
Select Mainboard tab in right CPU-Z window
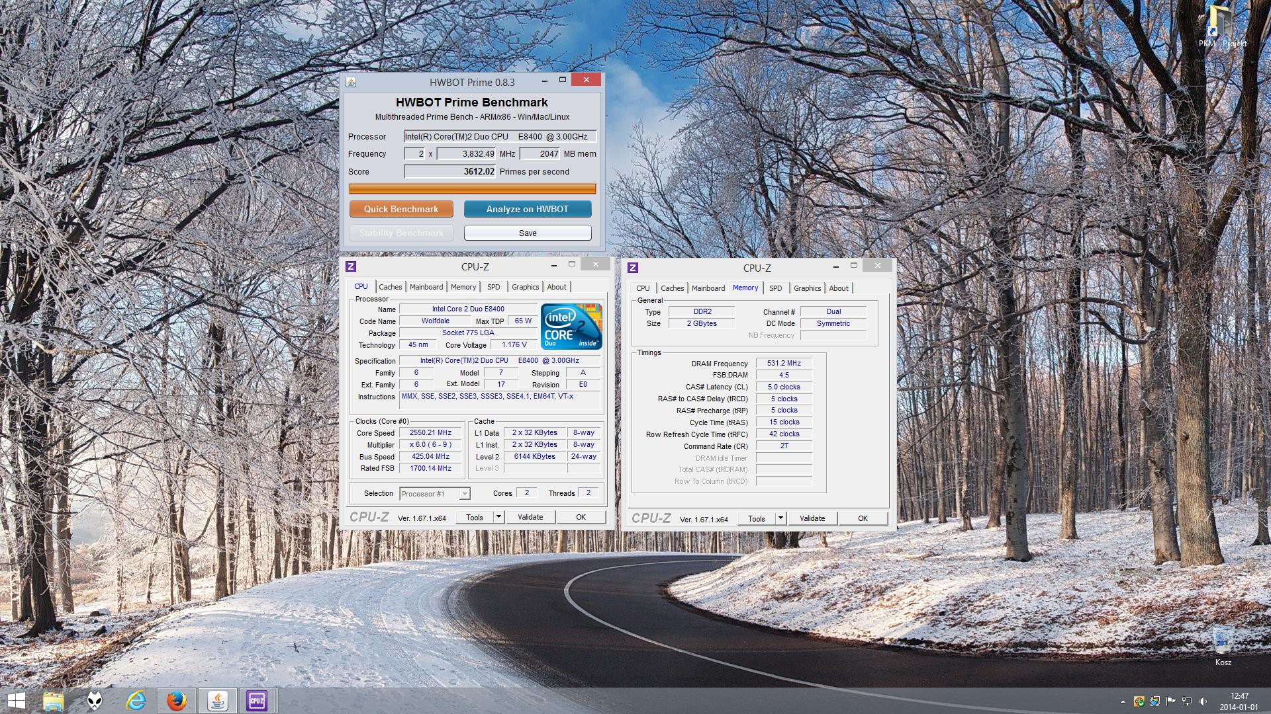(x=708, y=288)
